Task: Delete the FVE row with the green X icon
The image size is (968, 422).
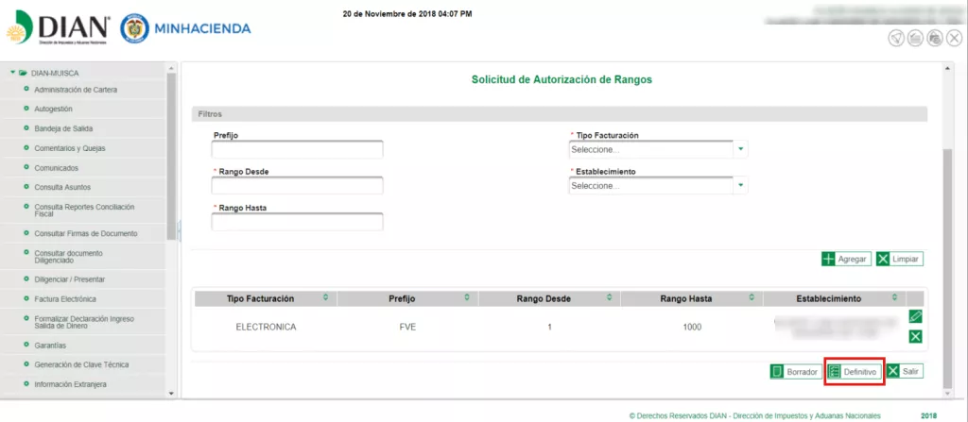Action: (915, 336)
